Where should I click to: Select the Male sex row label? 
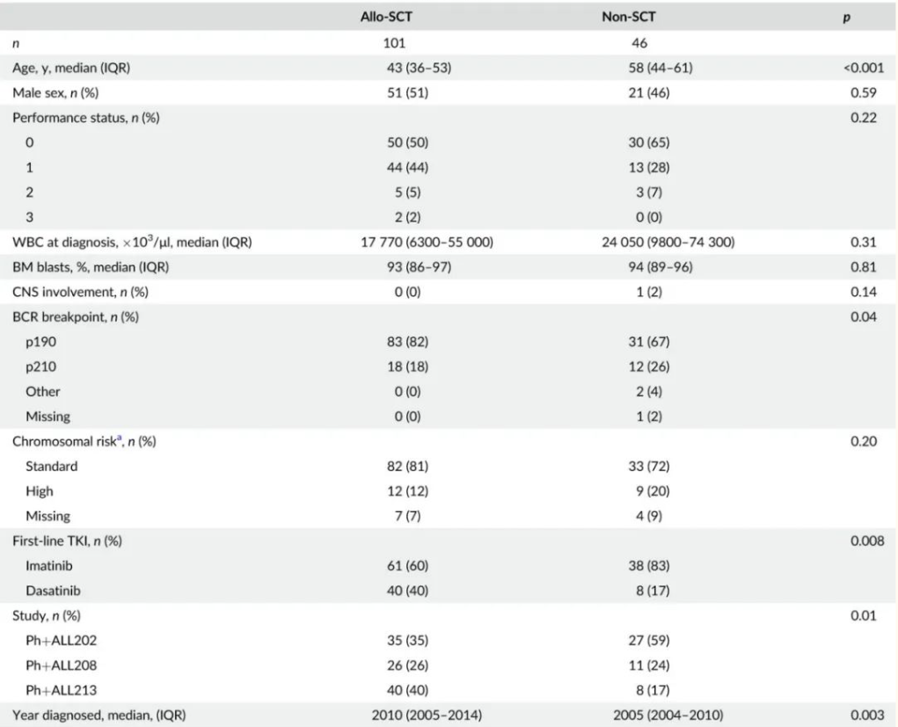click(55, 92)
